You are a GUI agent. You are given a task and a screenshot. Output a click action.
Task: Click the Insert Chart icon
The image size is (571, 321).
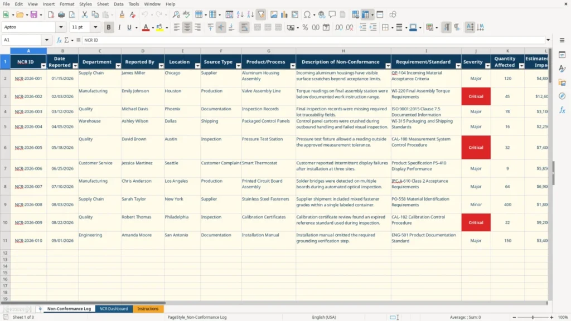tap(284, 14)
